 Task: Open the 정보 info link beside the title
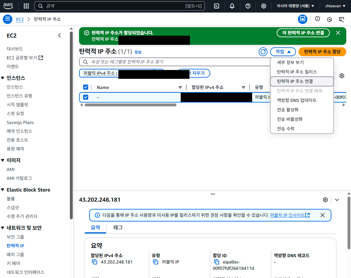[x=138, y=52]
